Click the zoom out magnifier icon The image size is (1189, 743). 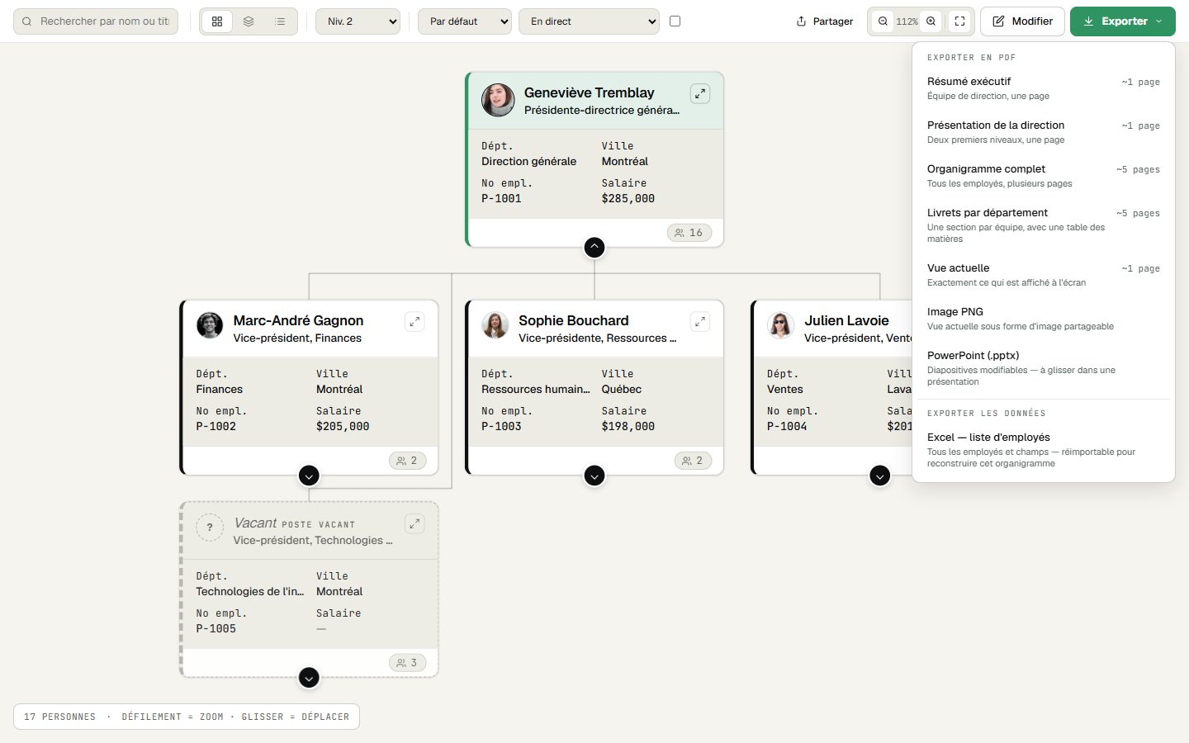coord(883,21)
